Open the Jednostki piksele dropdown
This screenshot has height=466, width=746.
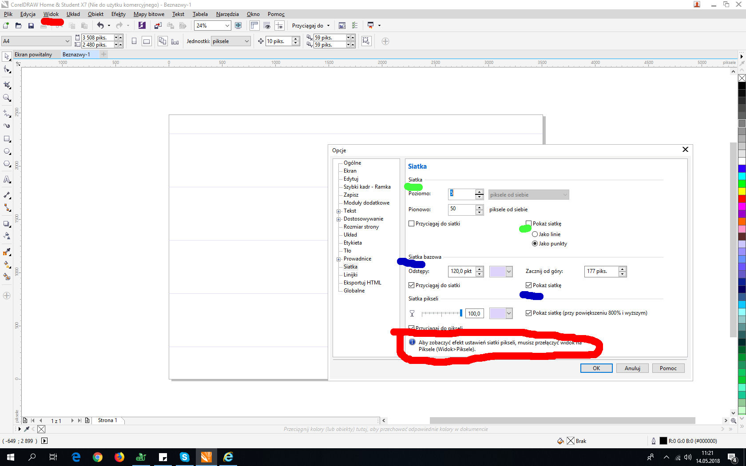click(x=246, y=41)
